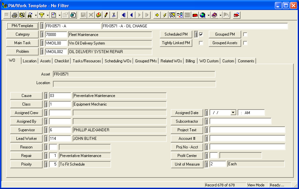The width and height of the screenshot is (299, 189).
Task: Switch to the Billing tab
Action: tap(190, 61)
